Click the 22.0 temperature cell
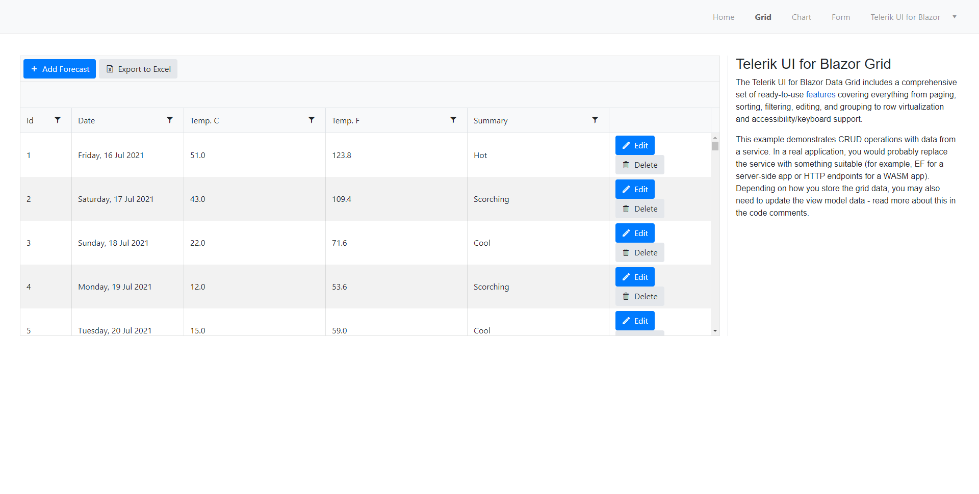Viewport: 979px width, 494px height. (x=254, y=243)
